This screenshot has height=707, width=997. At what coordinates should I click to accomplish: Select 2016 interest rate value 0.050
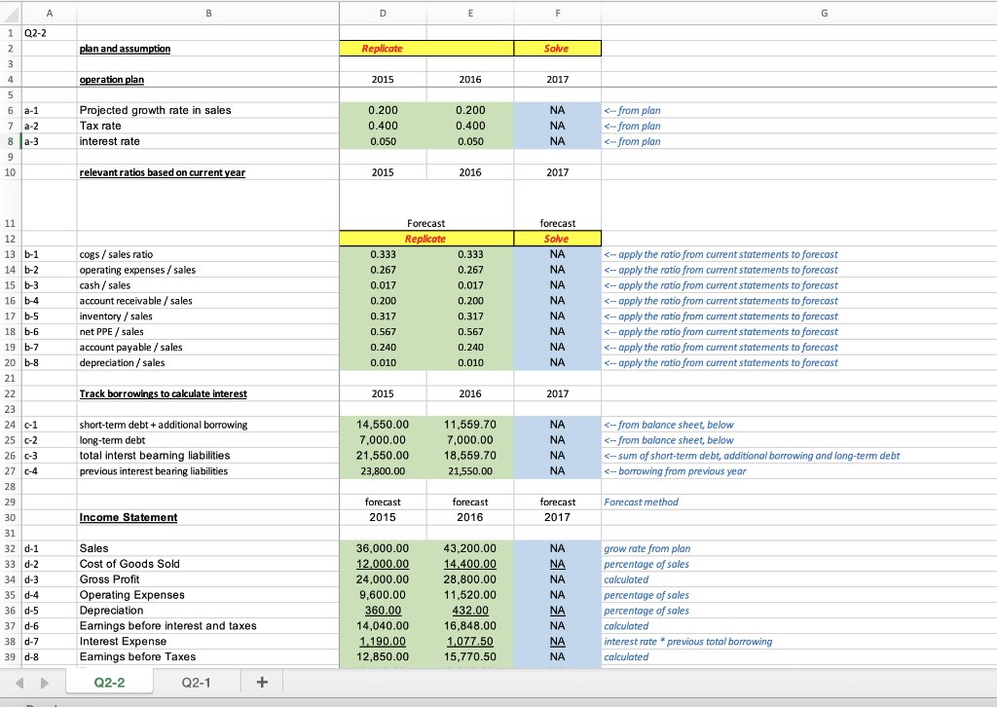pos(470,141)
